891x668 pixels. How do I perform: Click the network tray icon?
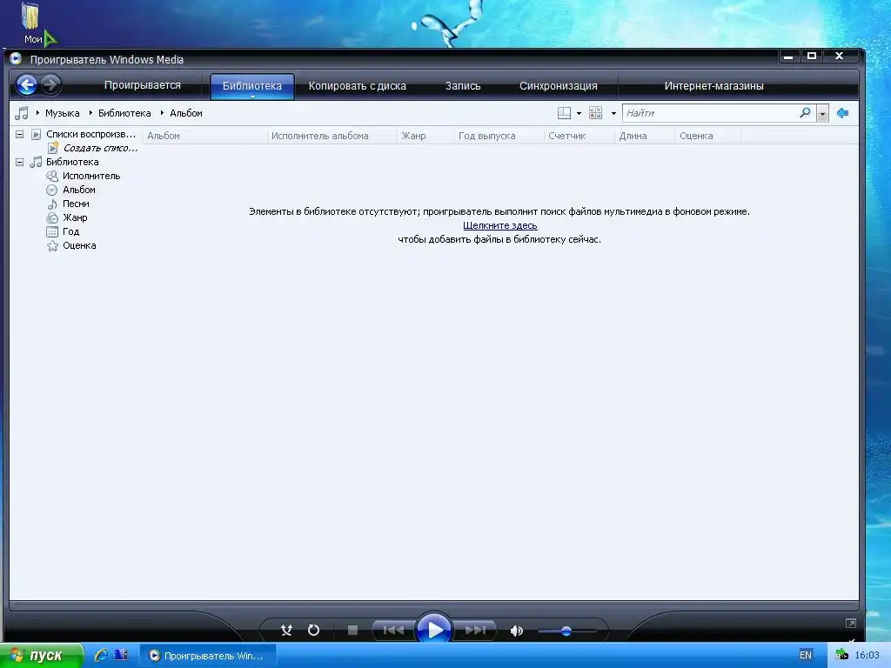pos(841,655)
